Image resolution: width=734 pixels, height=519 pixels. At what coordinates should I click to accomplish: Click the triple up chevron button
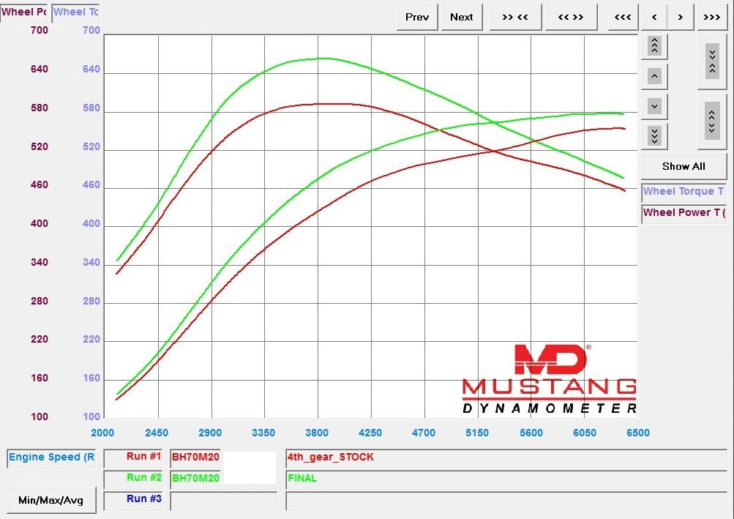click(654, 46)
